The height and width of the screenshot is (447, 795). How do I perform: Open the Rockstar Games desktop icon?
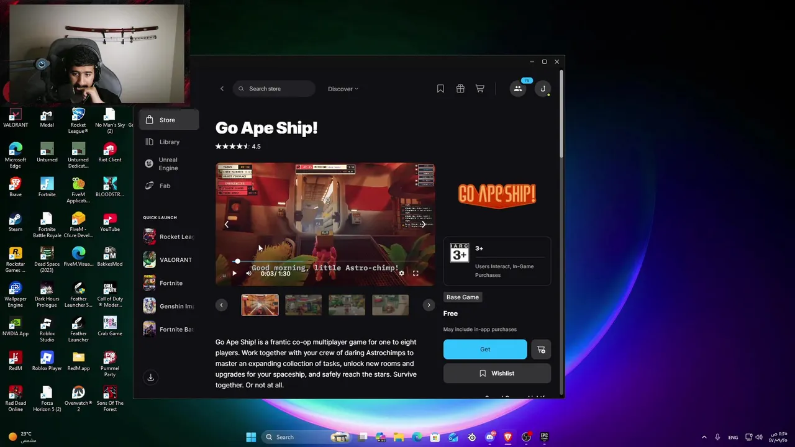(x=16, y=260)
